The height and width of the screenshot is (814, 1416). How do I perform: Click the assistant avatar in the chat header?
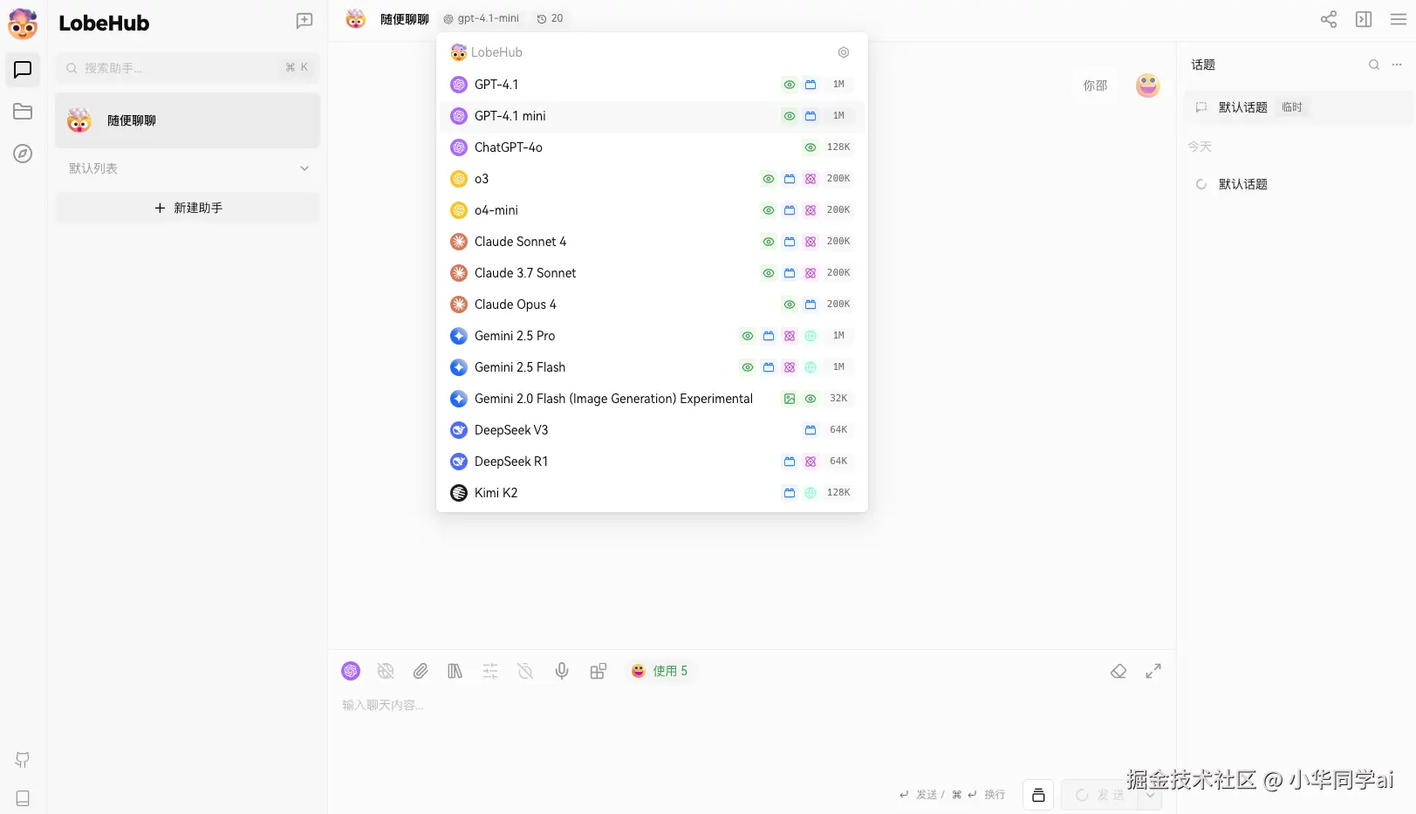pos(355,19)
